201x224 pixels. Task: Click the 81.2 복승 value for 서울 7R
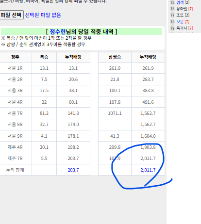click(x=44, y=113)
